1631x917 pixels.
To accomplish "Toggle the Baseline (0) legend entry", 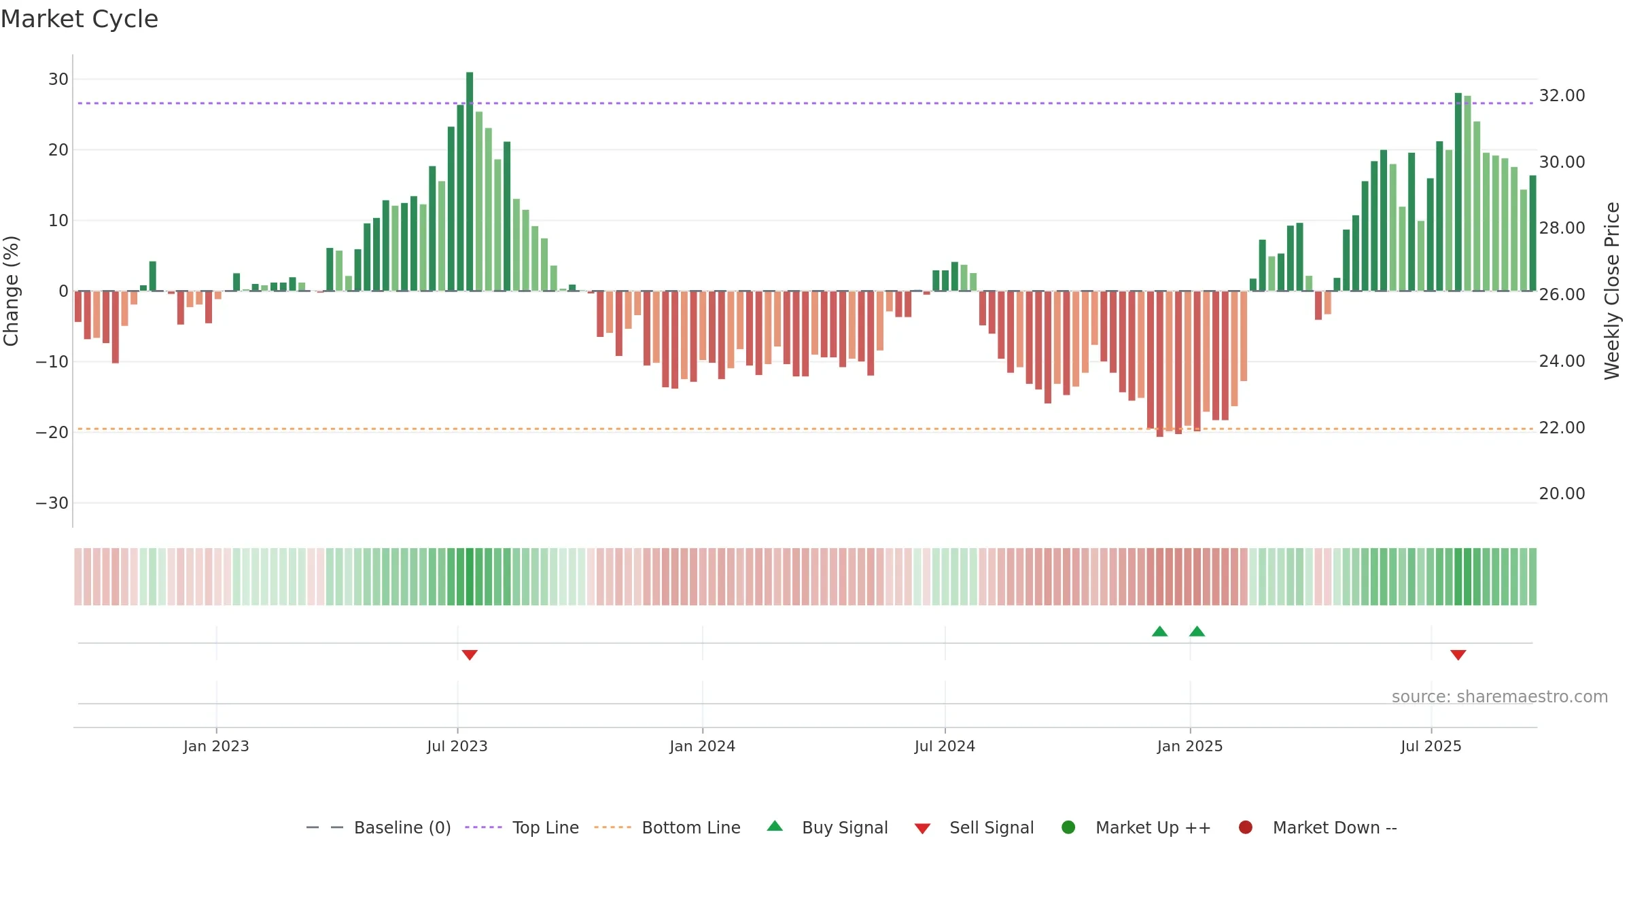I will tap(379, 827).
